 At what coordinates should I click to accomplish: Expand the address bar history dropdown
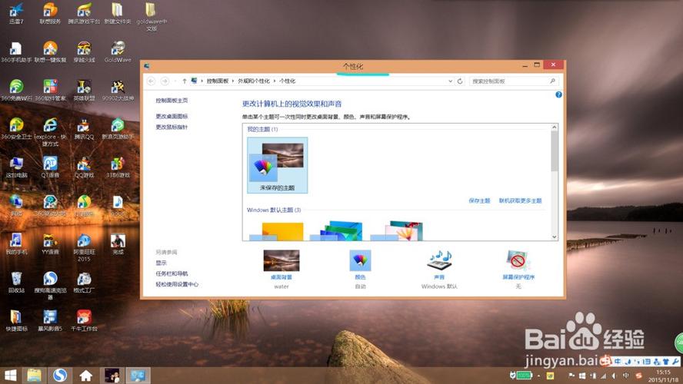pyautogui.click(x=450, y=81)
